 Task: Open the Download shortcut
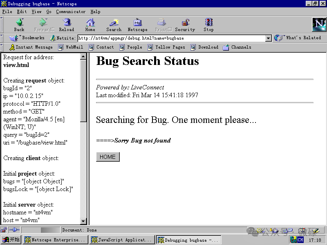tap(205, 47)
